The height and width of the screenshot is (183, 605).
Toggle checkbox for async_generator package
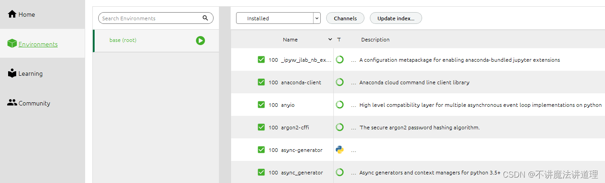[261, 172]
